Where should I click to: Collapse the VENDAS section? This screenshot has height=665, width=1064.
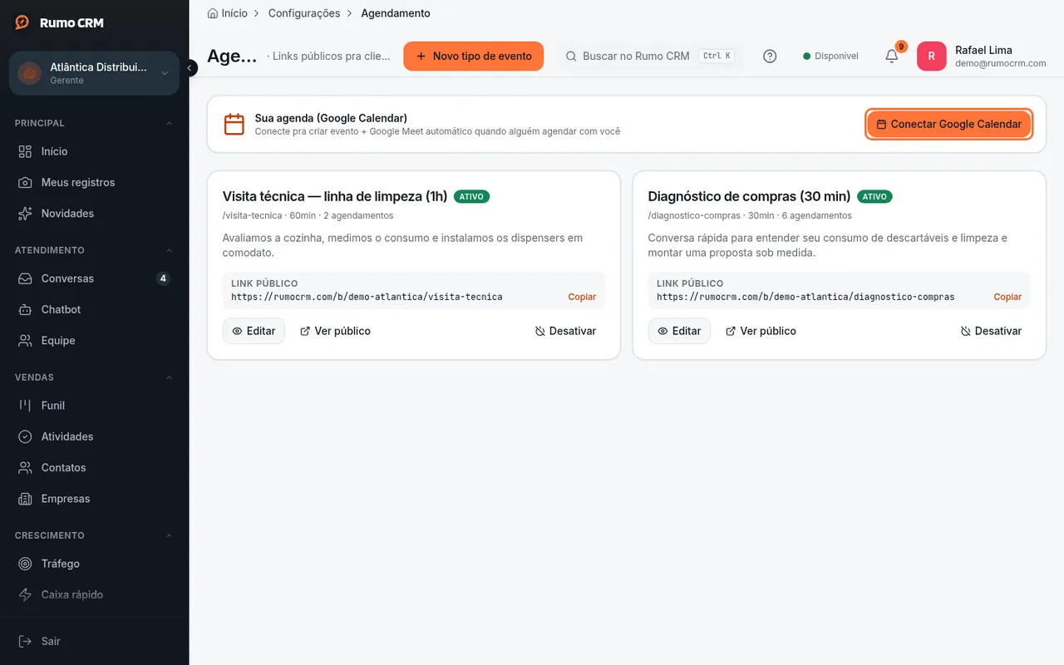tap(170, 377)
